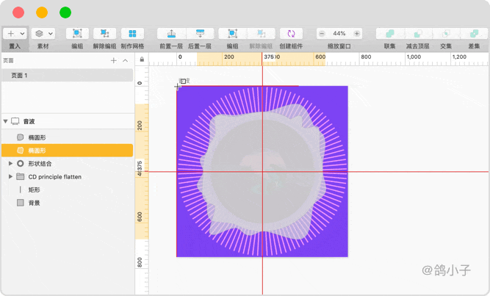Click the horizontal ruler at 800
Screen dimensions: 490x296
(366, 57)
